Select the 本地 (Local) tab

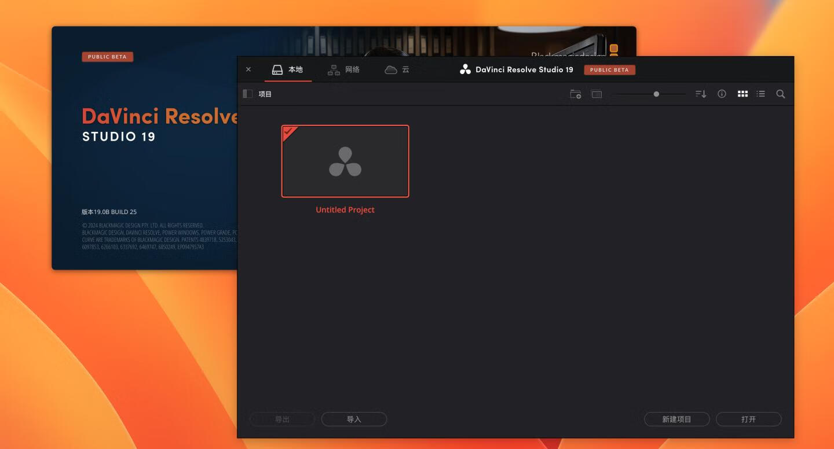[288, 69]
